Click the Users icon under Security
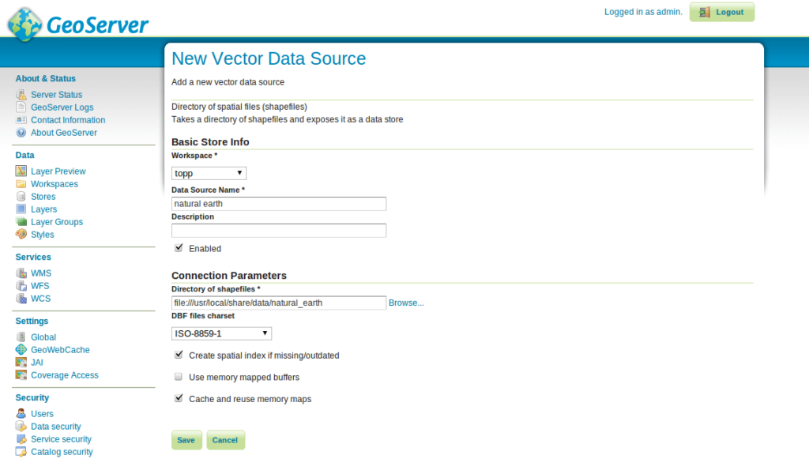809x459 pixels. [21, 414]
